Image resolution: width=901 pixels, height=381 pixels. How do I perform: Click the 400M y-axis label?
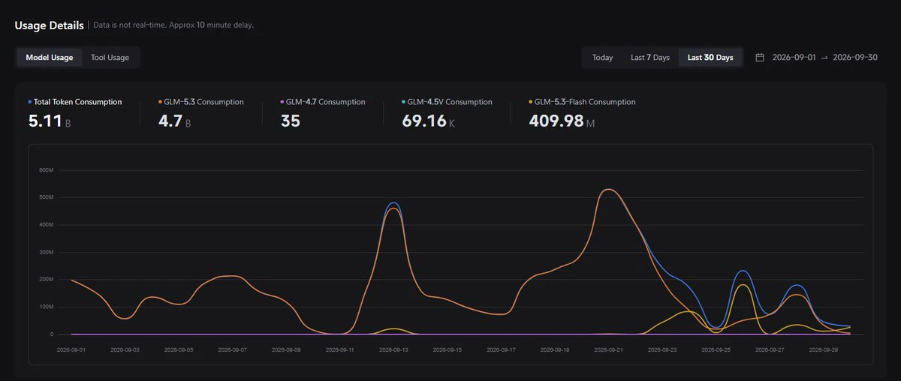pos(46,225)
